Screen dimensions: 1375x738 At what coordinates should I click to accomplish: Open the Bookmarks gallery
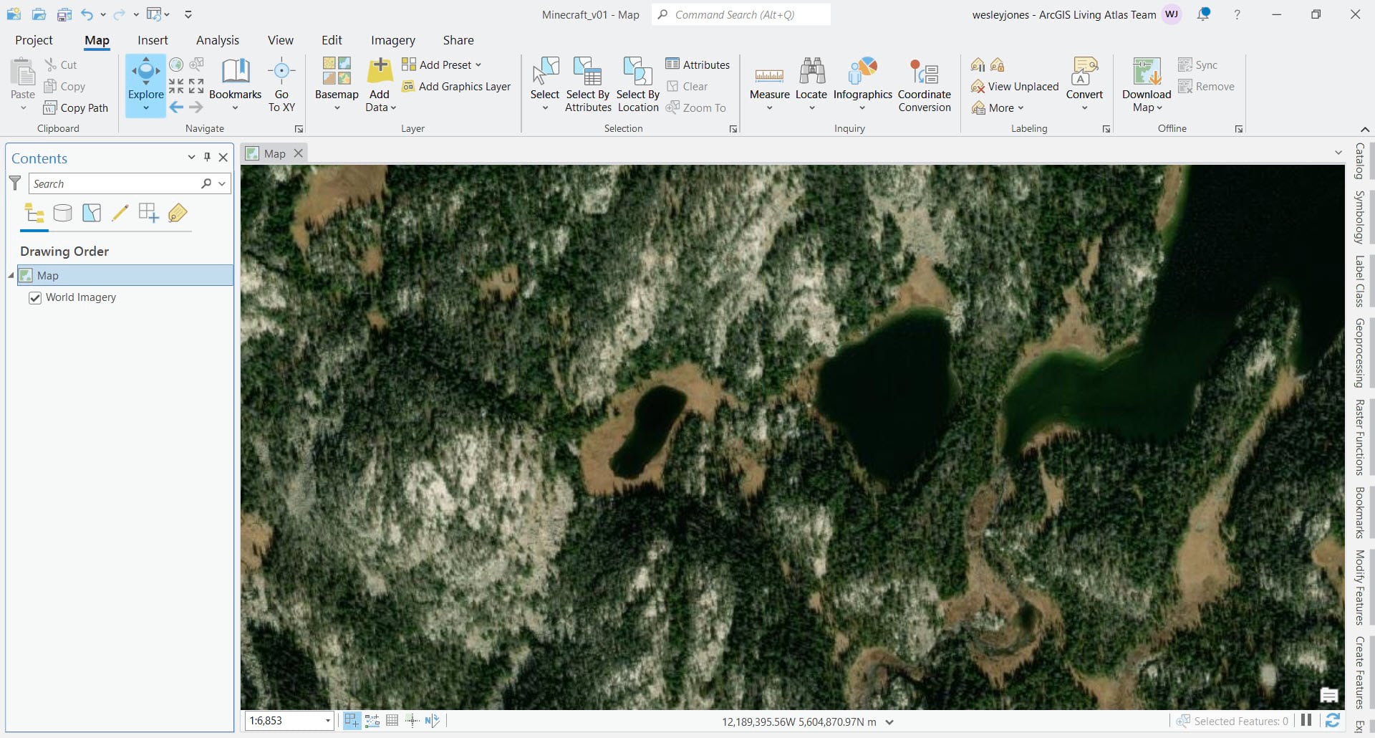pyautogui.click(x=235, y=85)
